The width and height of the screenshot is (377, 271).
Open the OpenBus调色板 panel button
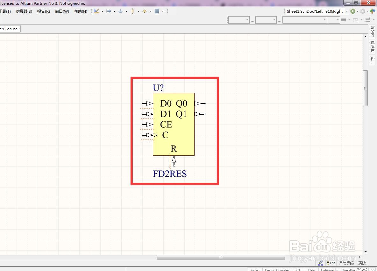(354, 269)
